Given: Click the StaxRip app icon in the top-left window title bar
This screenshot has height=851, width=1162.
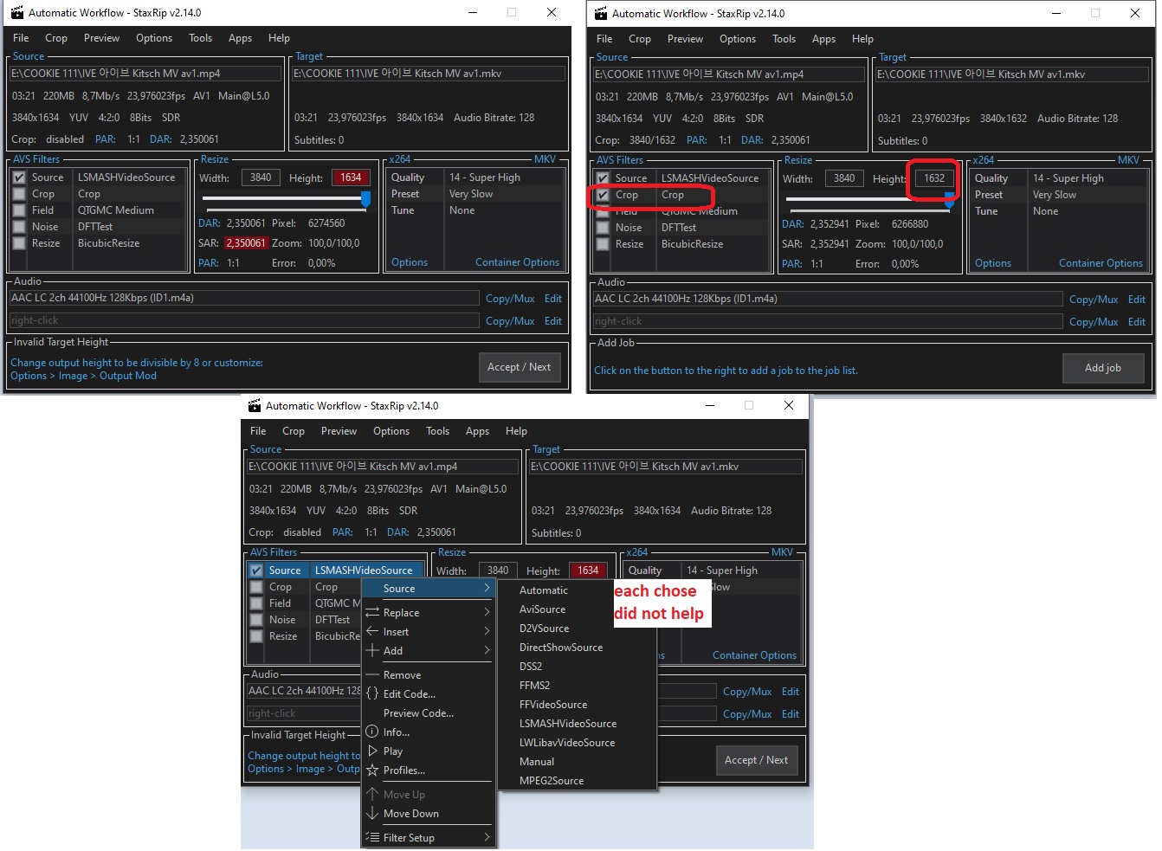Looking at the screenshot, I should pyautogui.click(x=17, y=12).
